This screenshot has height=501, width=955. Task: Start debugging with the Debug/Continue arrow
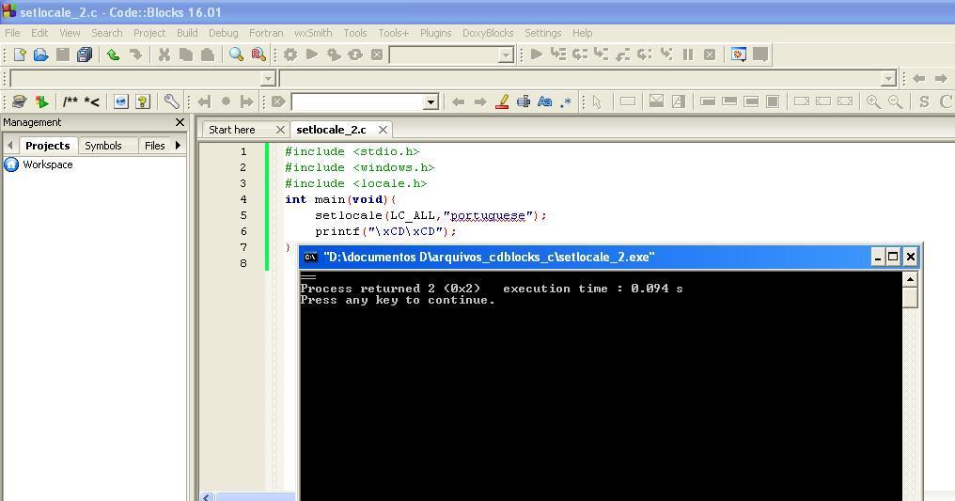537,55
